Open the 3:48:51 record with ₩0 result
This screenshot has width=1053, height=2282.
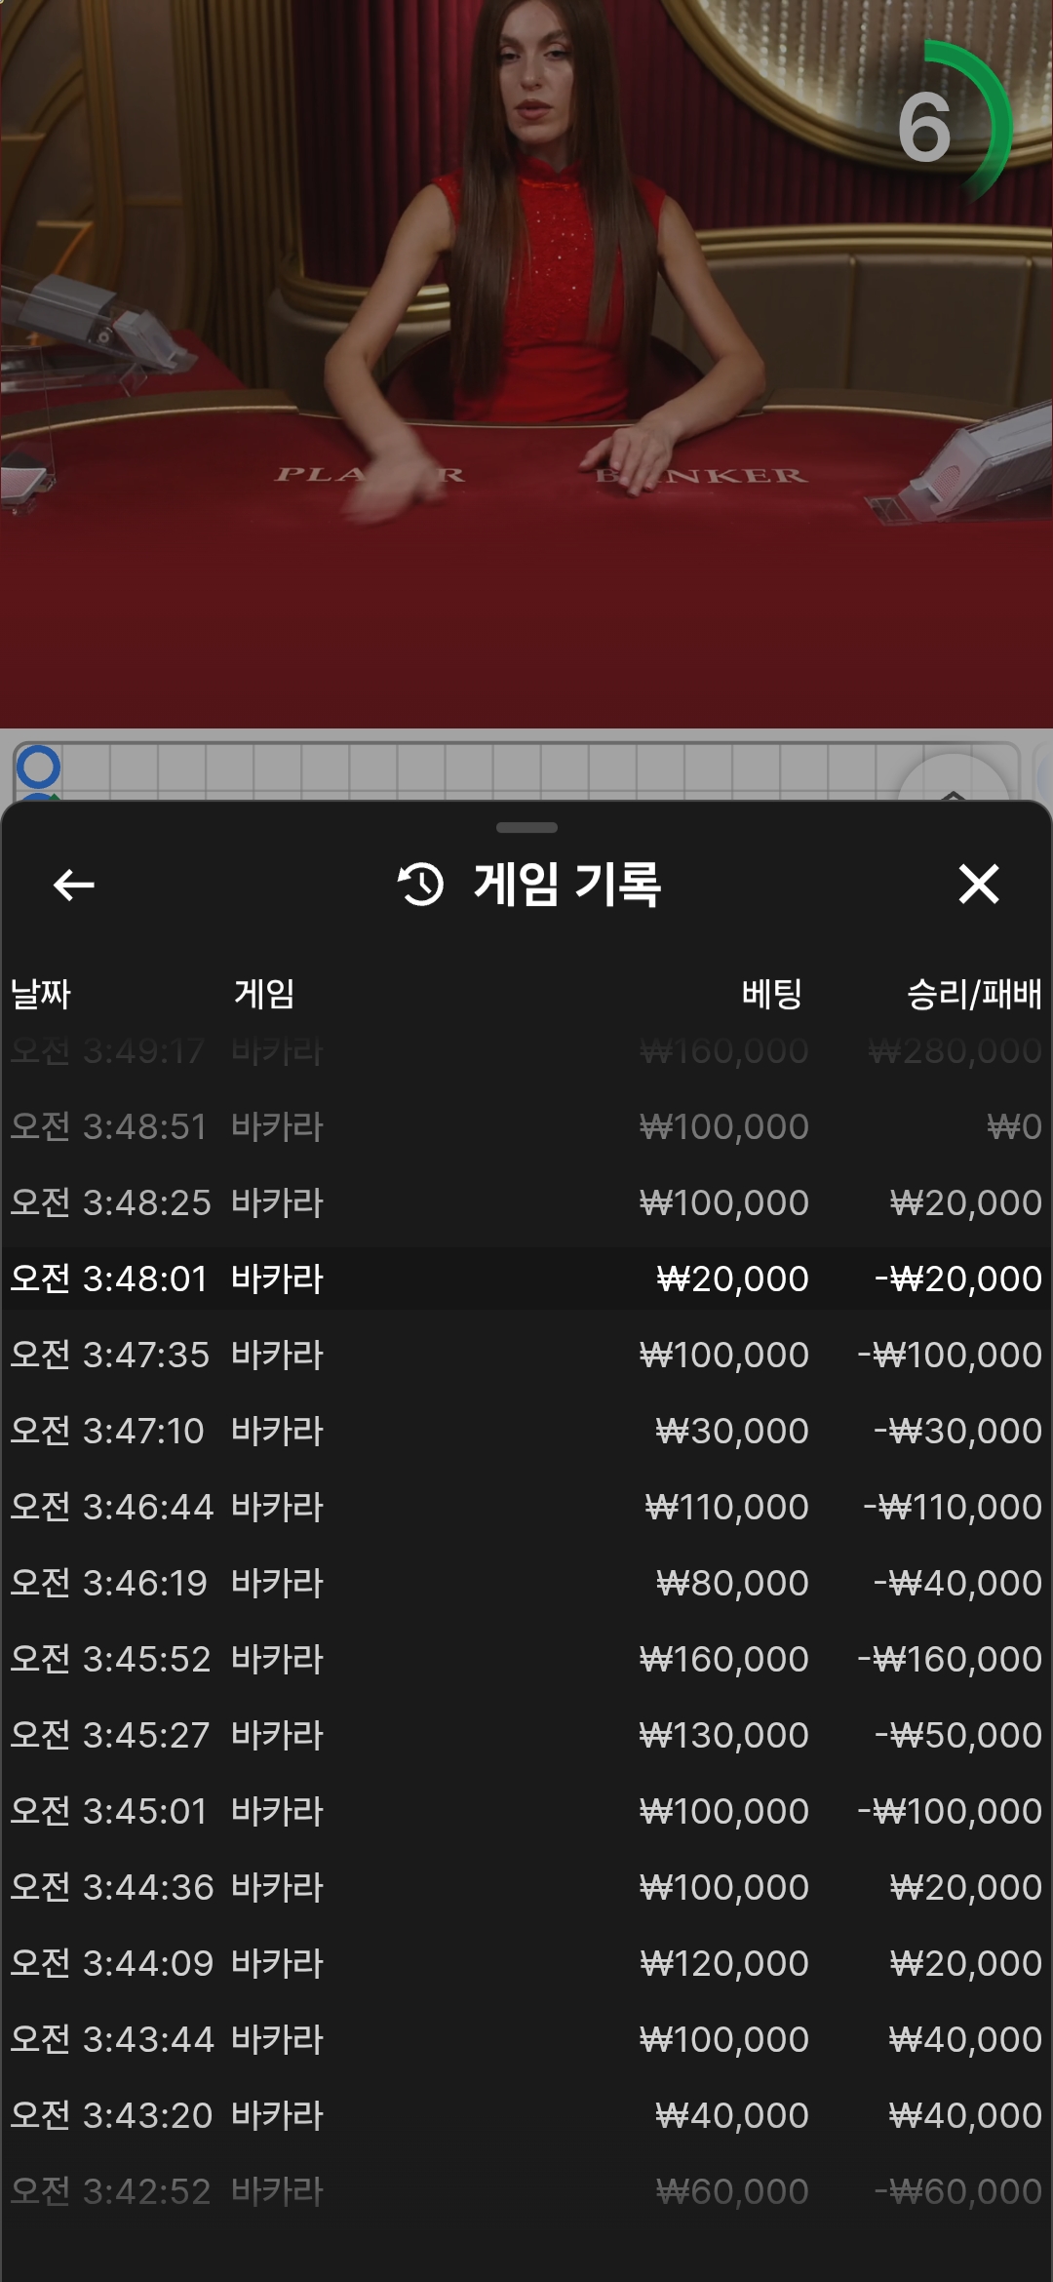click(526, 1126)
